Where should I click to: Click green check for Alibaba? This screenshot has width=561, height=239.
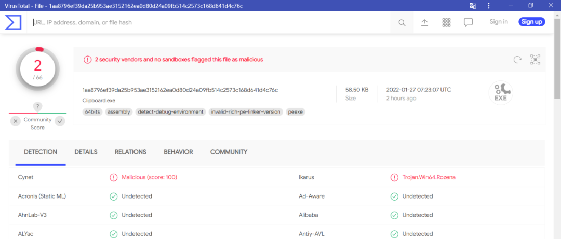[x=394, y=215]
